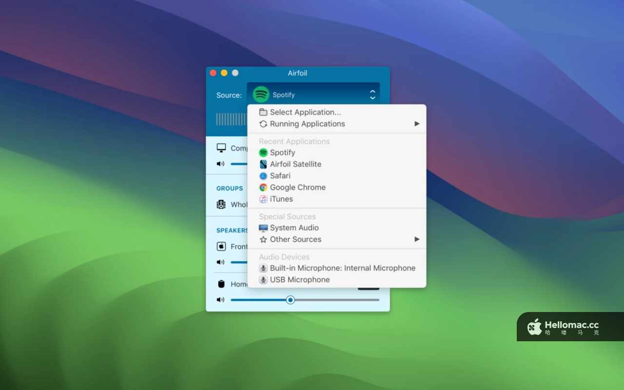Adjust the HomePod volume slider handle
624x390 pixels.
tap(291, 300)
